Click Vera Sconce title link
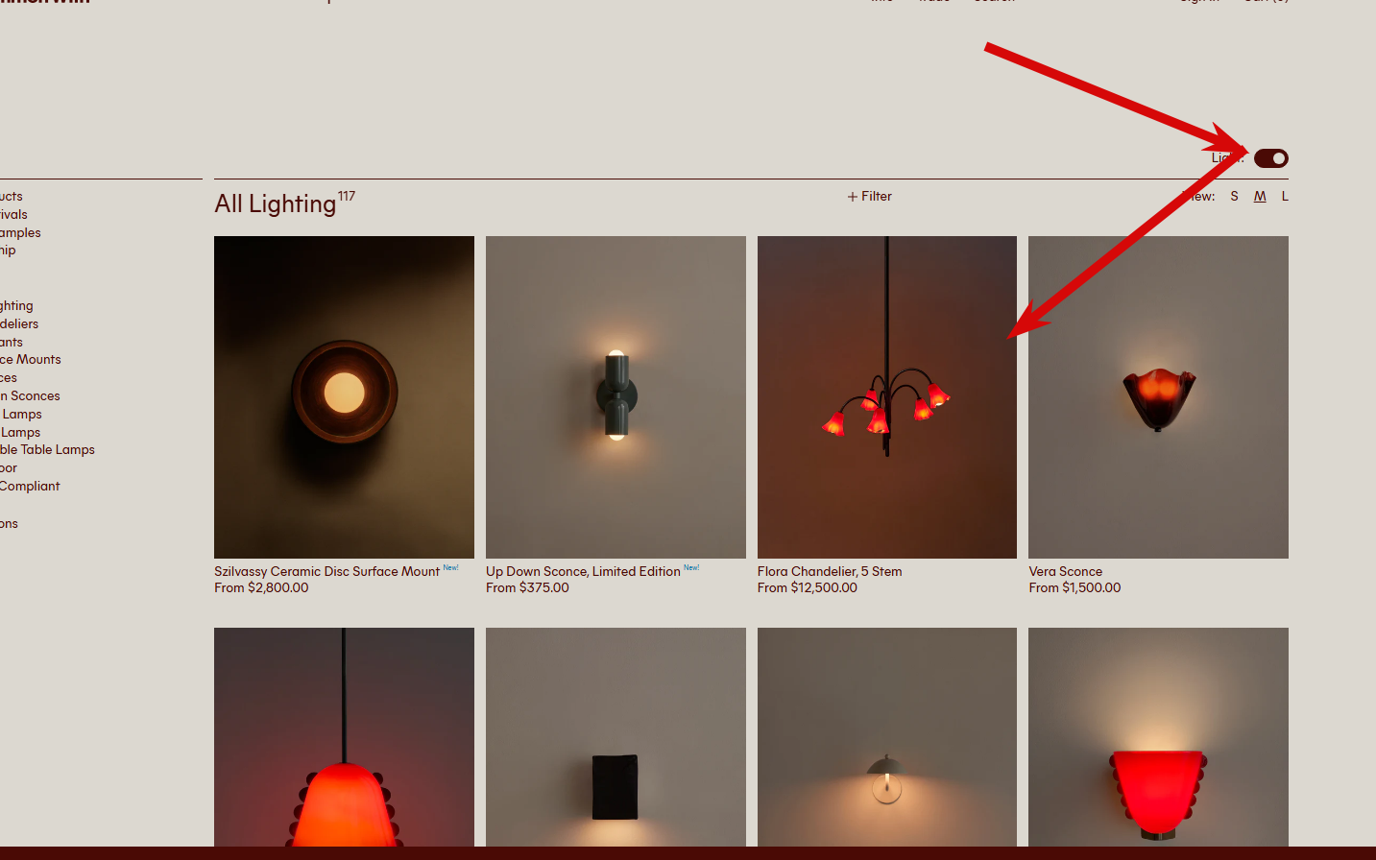This screenshot has height=860, width=1376. 1066,571
